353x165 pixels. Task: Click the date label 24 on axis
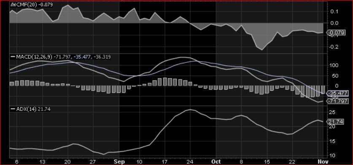click(191, 162)
